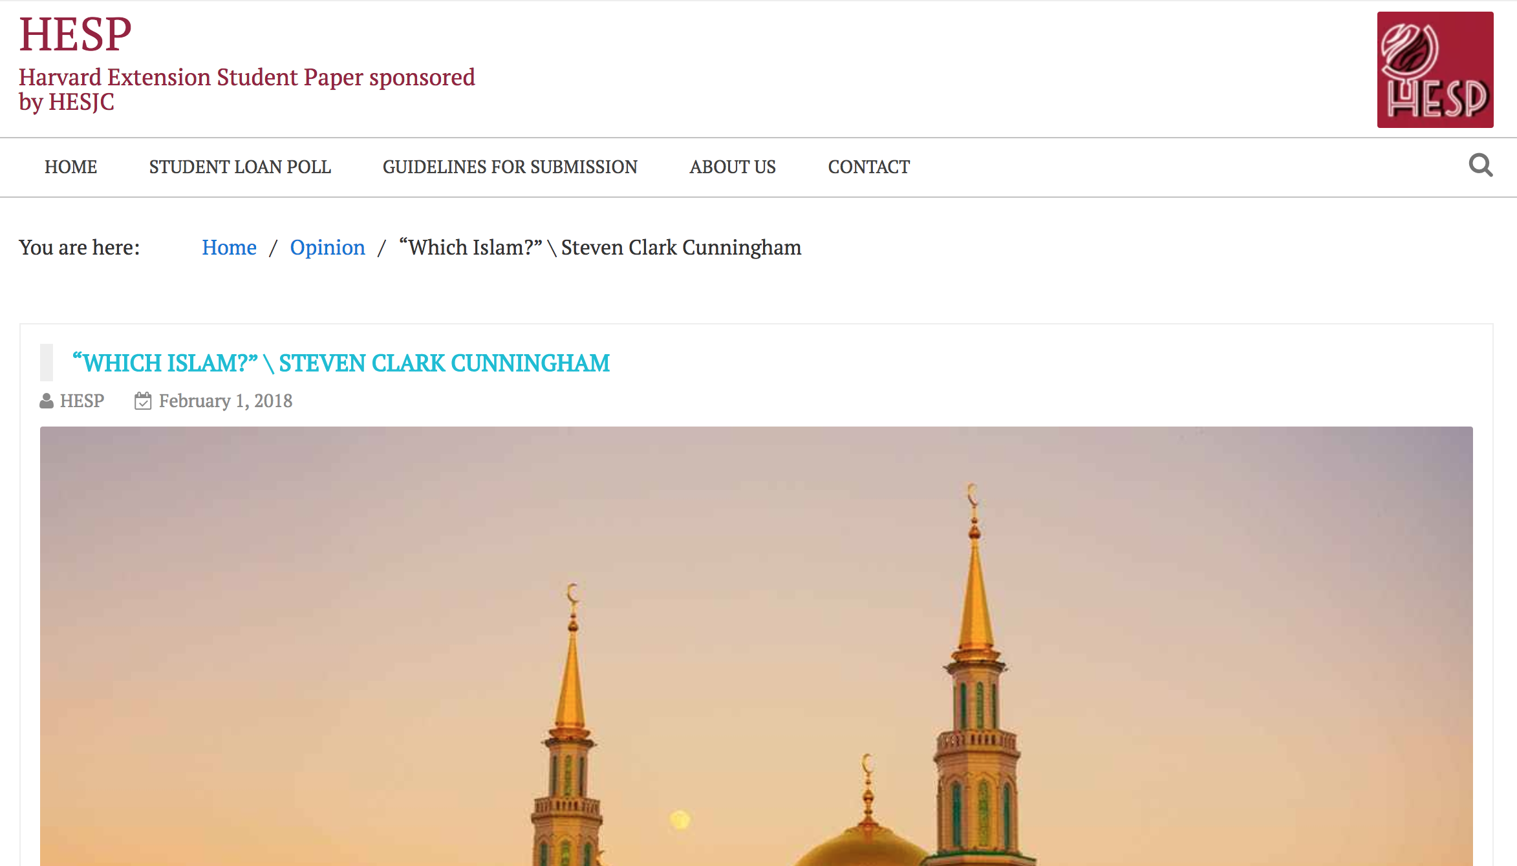Navigate to ABOUT US
The image size is (1517, 866).
point(733,167)
